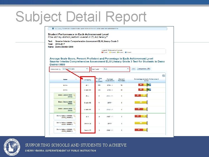Screen dimensions: 209x157
Task: Click 'Supporting Schools and Students to Achieve' footer text
Action: click(76, 145)
